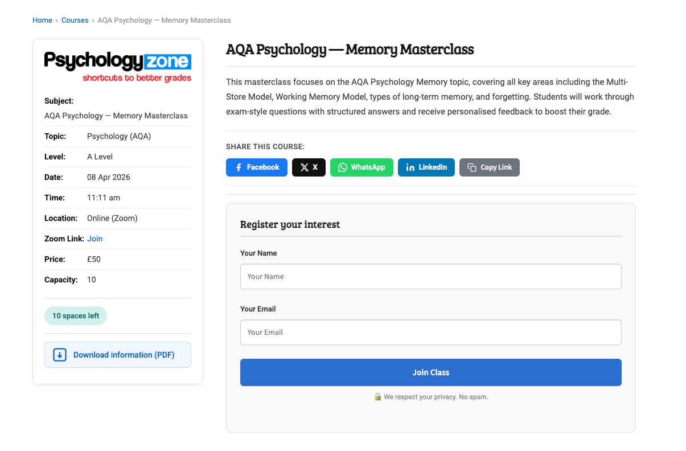The height and width of the screenshot is (451, 686).
Task: Focus the Your Name input field
Action: (x=431, y=276)
